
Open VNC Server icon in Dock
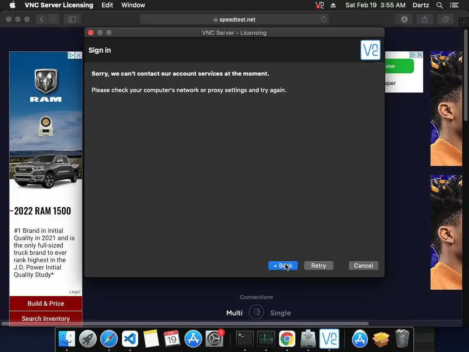[329, 339]
